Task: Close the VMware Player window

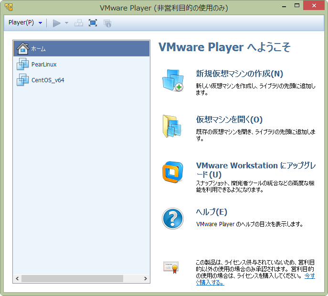Action: click(314, 5)
